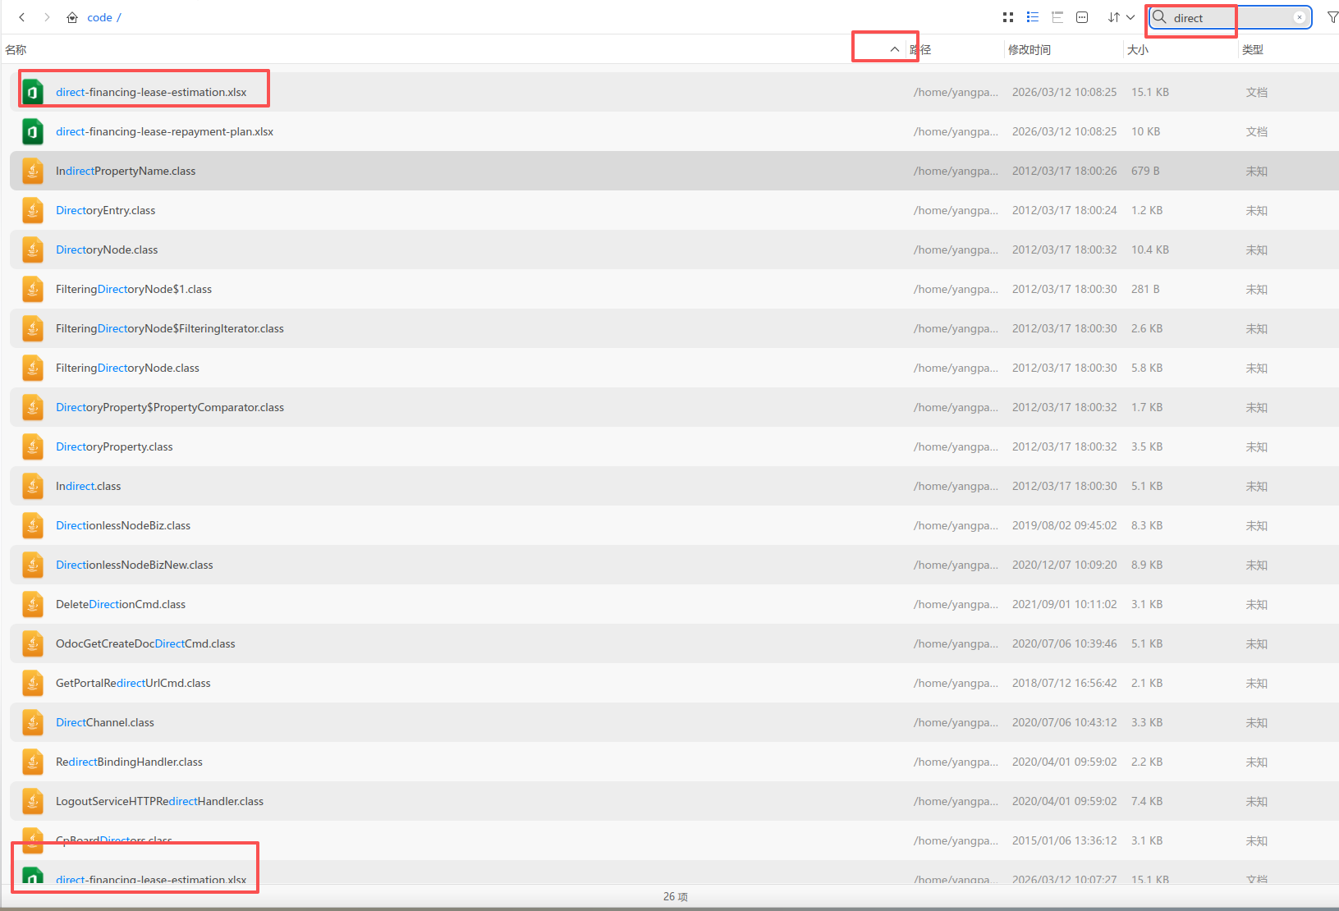Switch to detailed list view

[1033, 17]
